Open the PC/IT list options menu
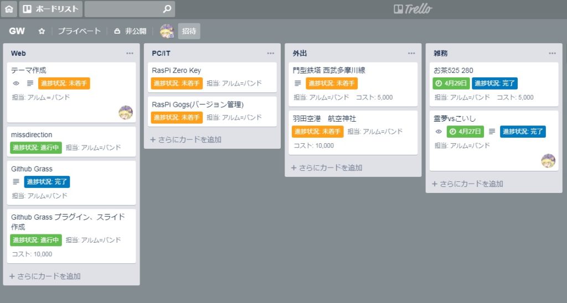 coord(270,53)
